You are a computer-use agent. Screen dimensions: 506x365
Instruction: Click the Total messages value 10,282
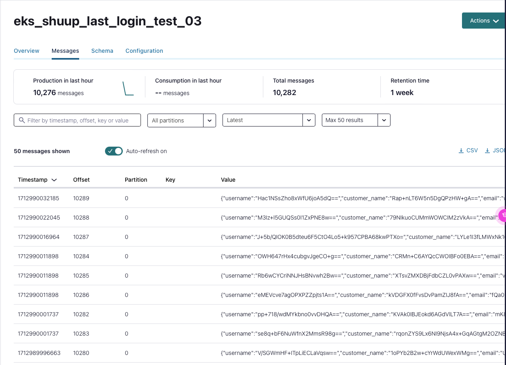click(x=285, y=93)
